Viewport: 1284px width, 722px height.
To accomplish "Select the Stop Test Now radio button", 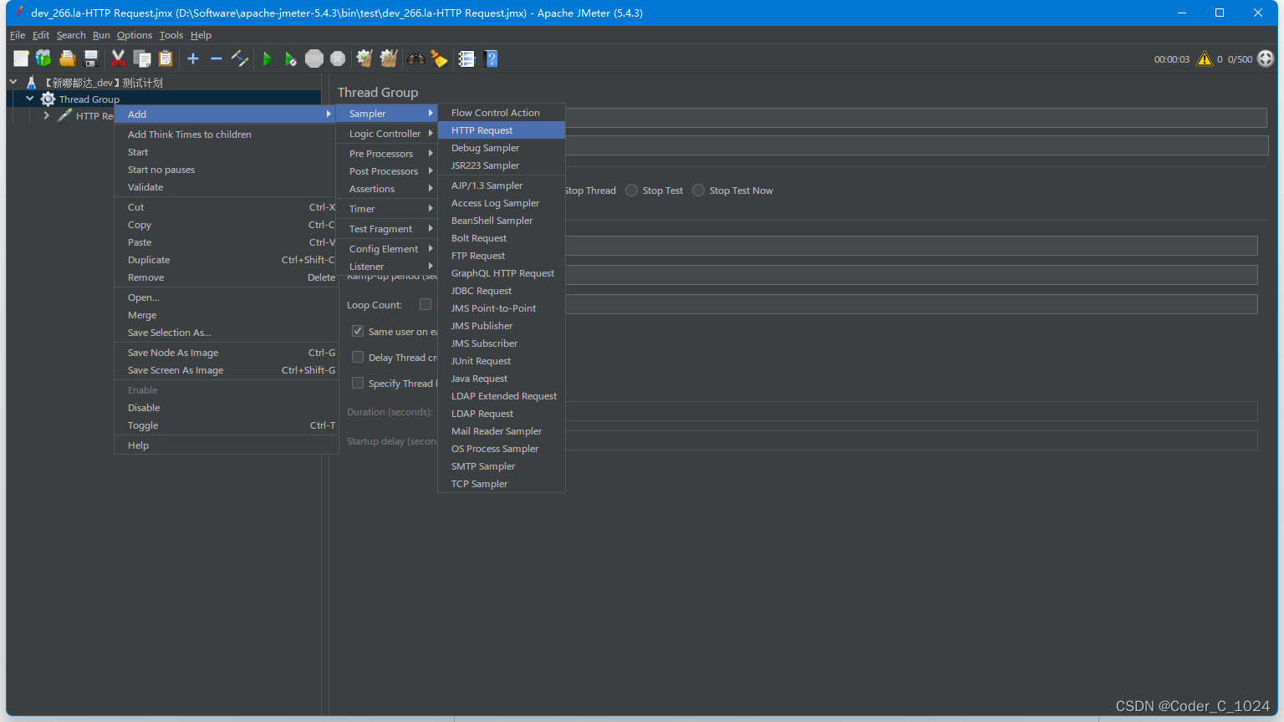I will click(699, 191).
